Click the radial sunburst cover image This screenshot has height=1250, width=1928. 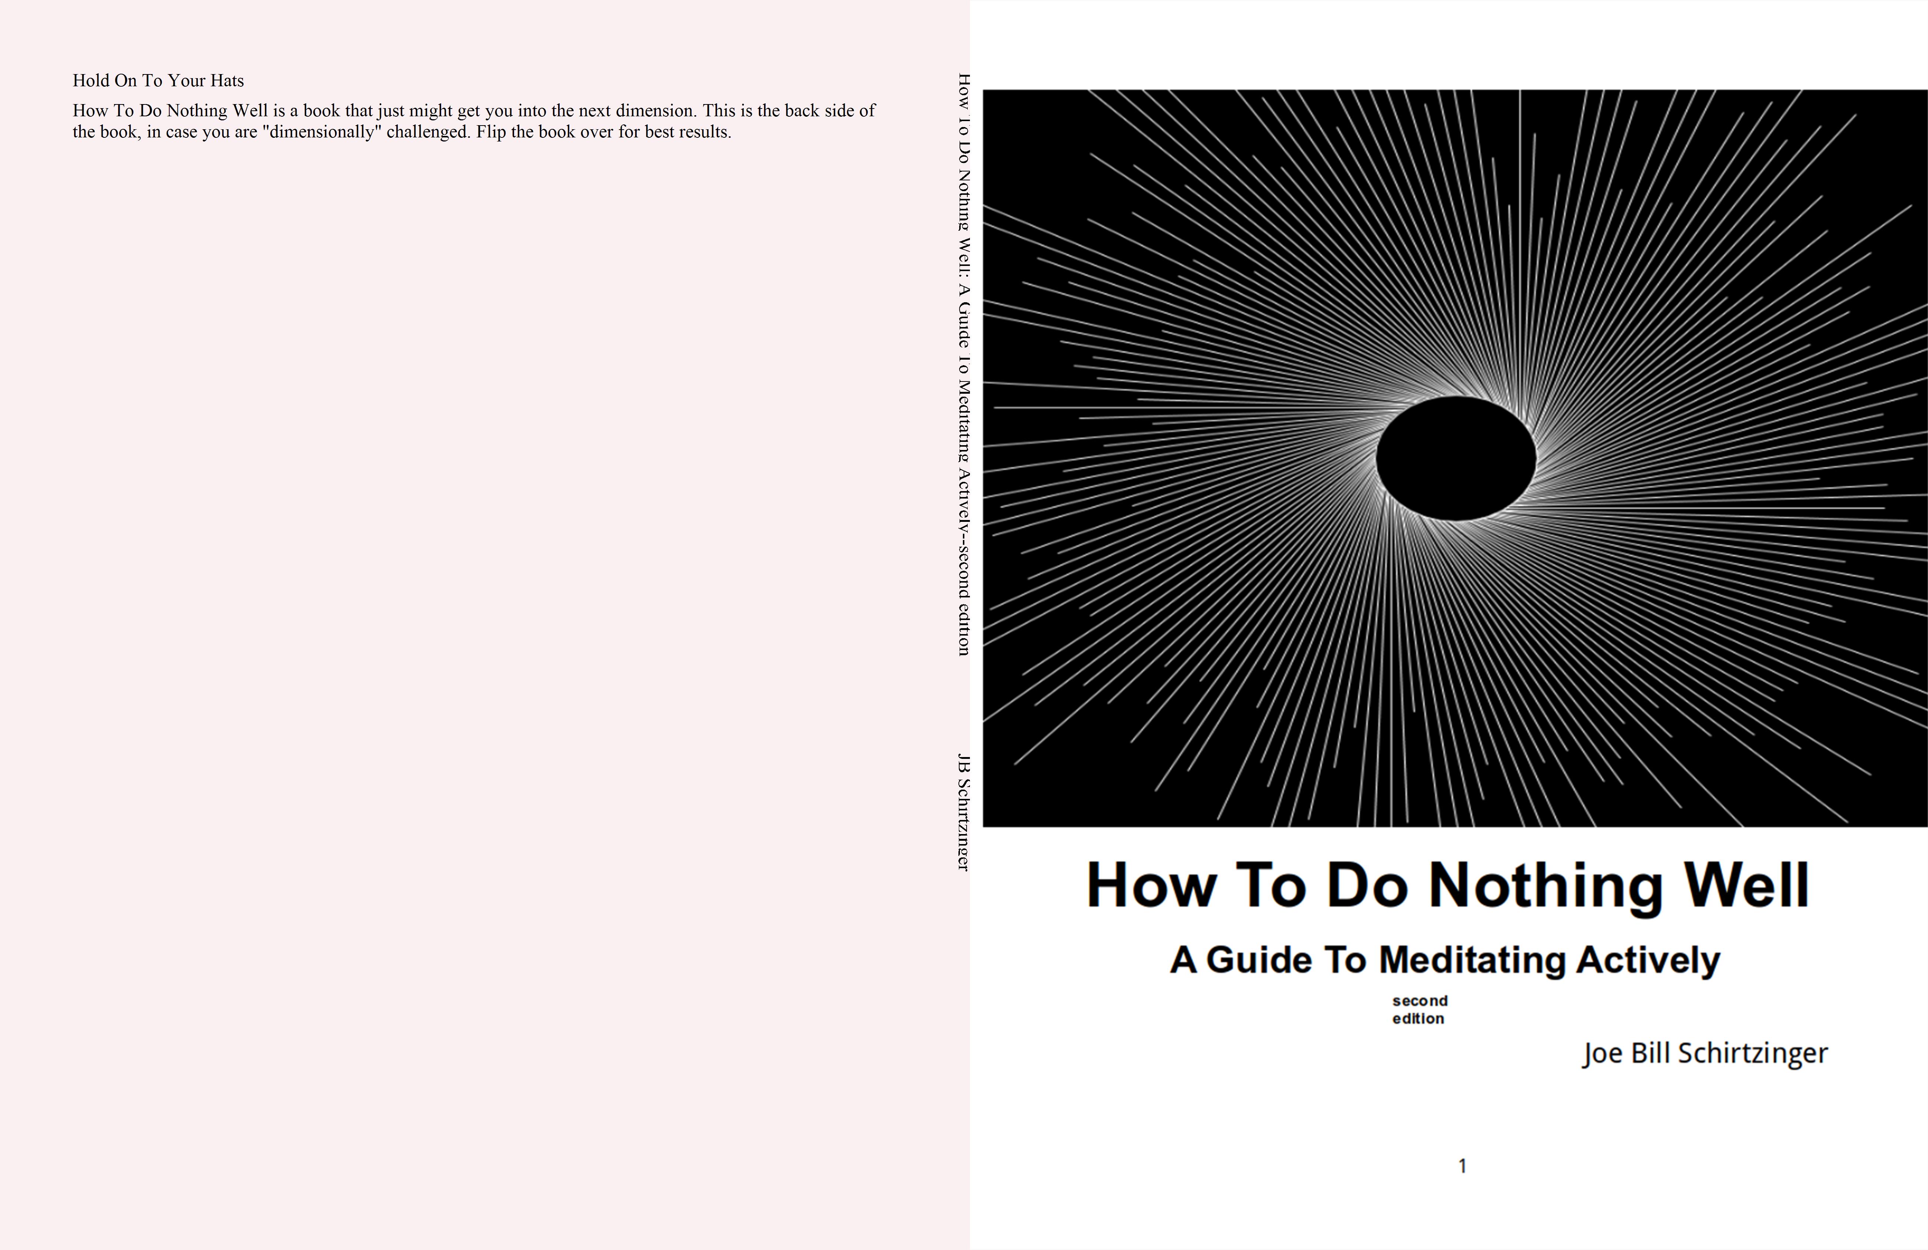1455,459
